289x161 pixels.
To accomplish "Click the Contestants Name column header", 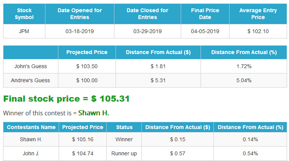I will (x=31, y=127).
